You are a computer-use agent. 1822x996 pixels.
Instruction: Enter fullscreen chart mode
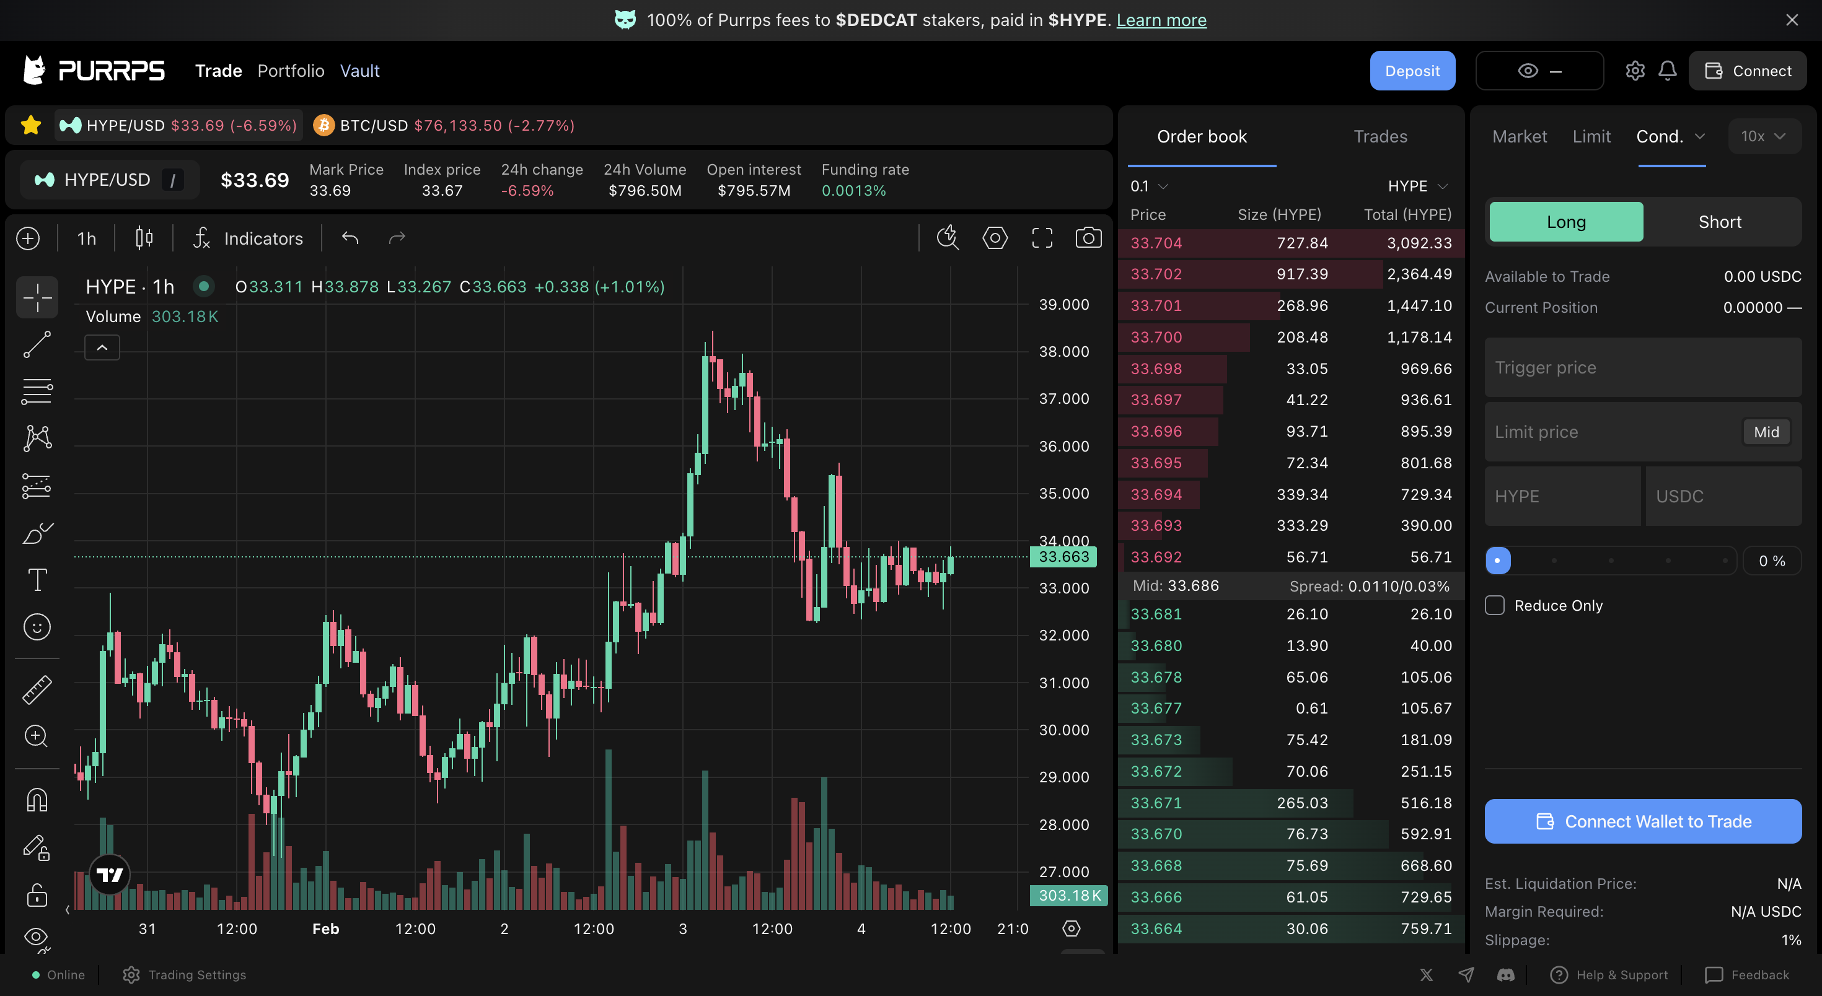pyautogui.click(x=1041, y=237)
